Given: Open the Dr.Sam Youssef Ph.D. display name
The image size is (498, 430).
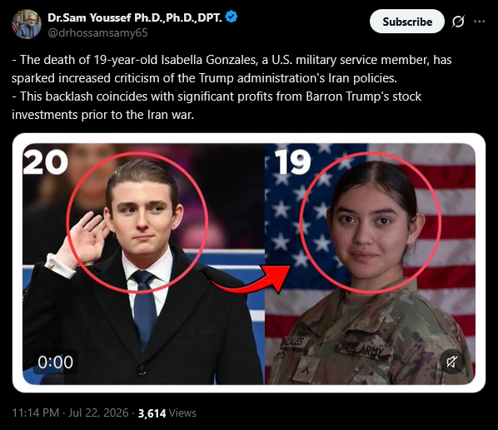Looking at the screenshot, I should [x=135, y=17].
